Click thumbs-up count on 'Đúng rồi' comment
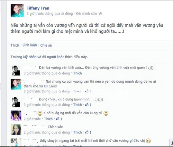This screenshot has height=147, width=173. (91, 105)
